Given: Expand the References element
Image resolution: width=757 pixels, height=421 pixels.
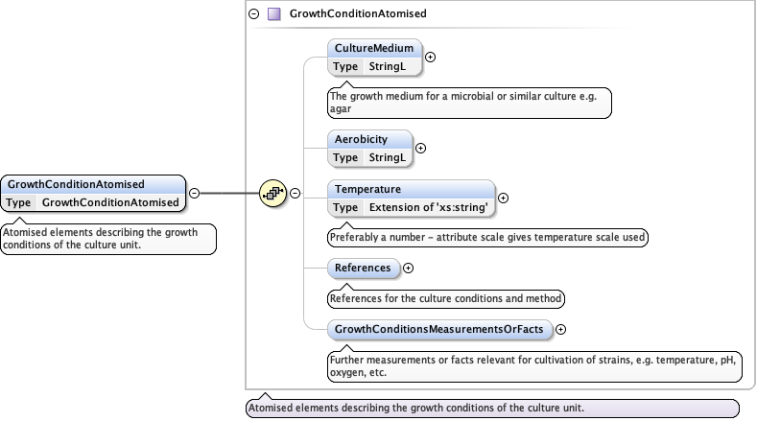Looking at the screenshot, I should [x=408, y=268].
